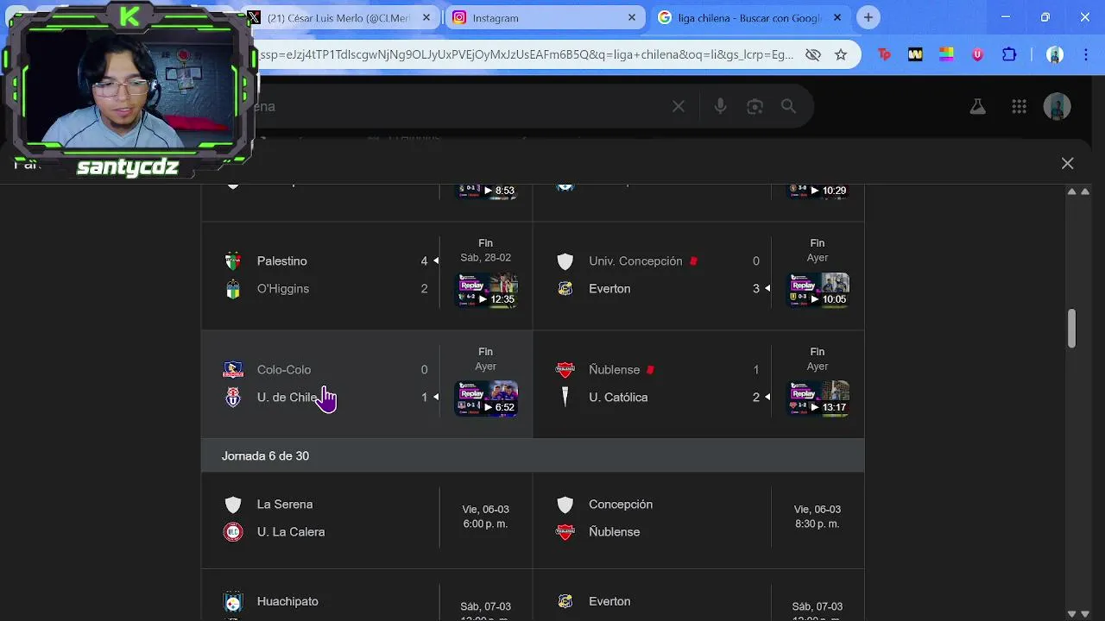Open the Colo-Colo vs U. de Chile match
Viewport: 1105px width, 621px height.
pyautogui.click(x=367, y=384)
